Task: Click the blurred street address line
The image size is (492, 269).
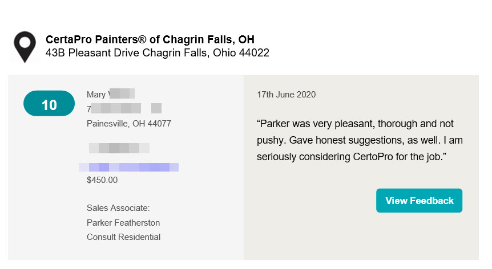Action: click(114, 109)
